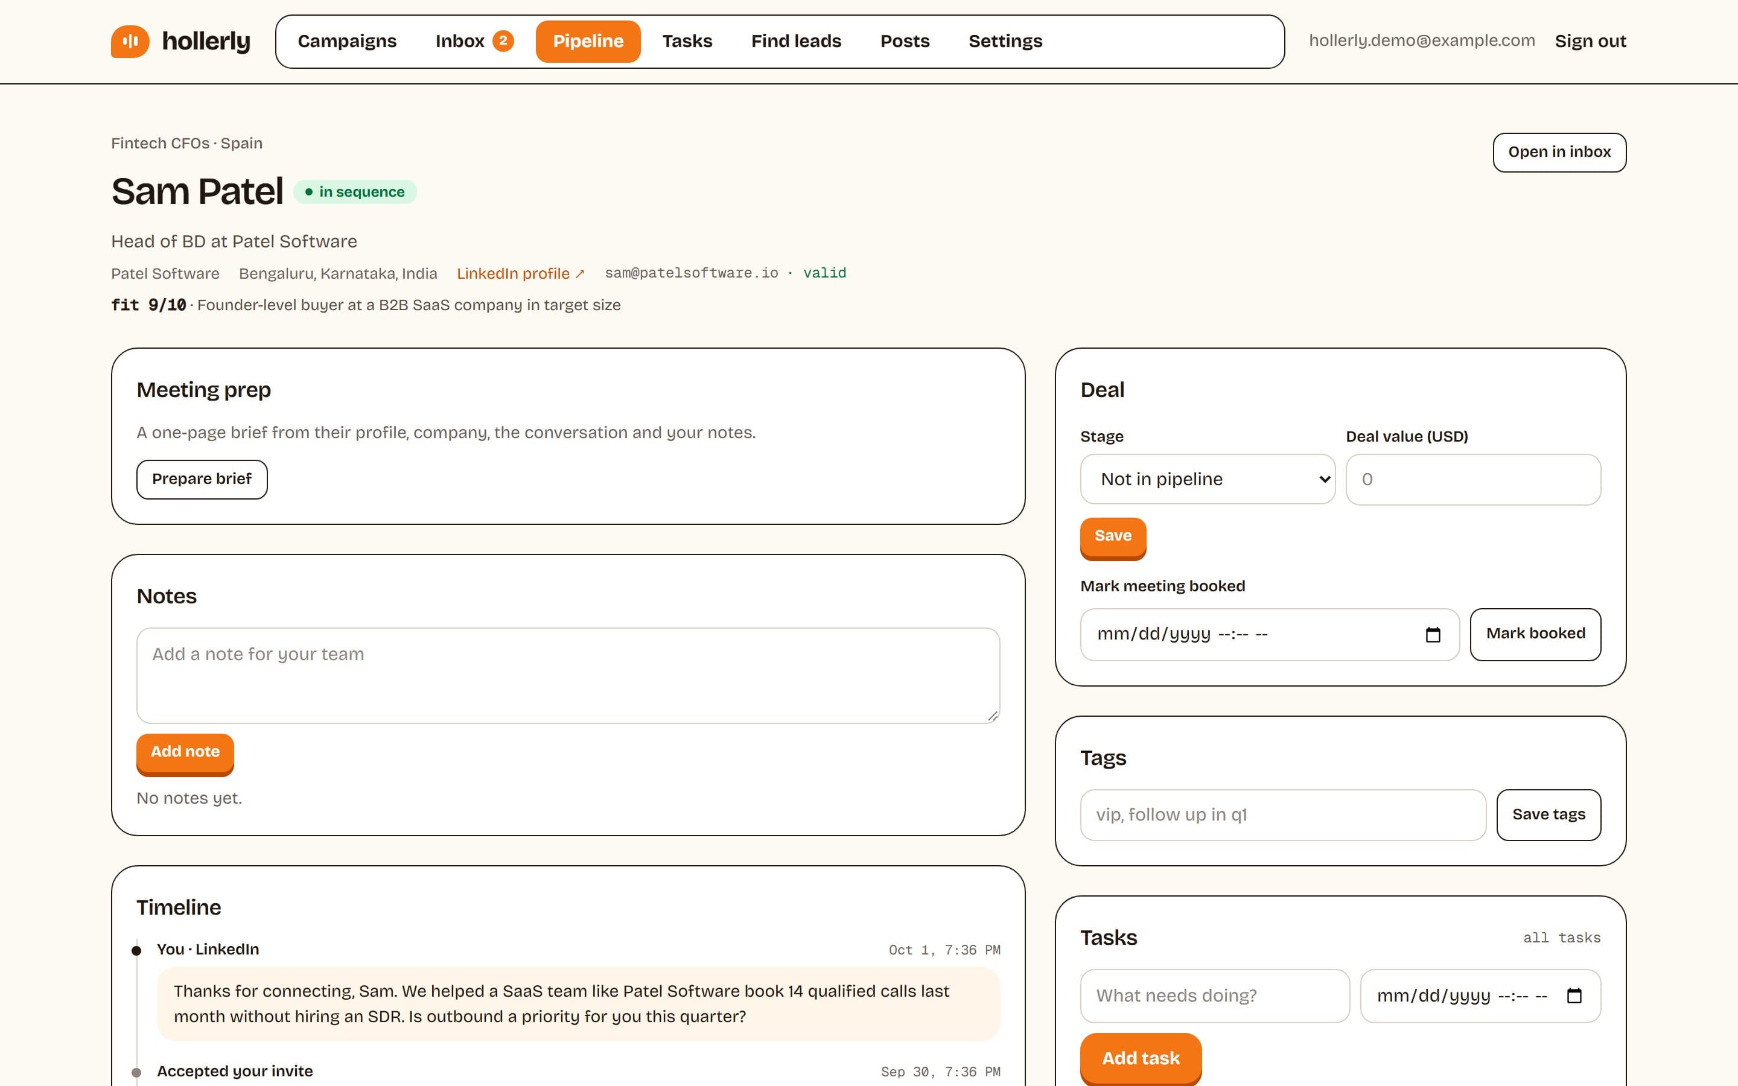Screen dimensions: 1738x1086
Task: Open Settings from the nav bar
Action: point(1005,41)
